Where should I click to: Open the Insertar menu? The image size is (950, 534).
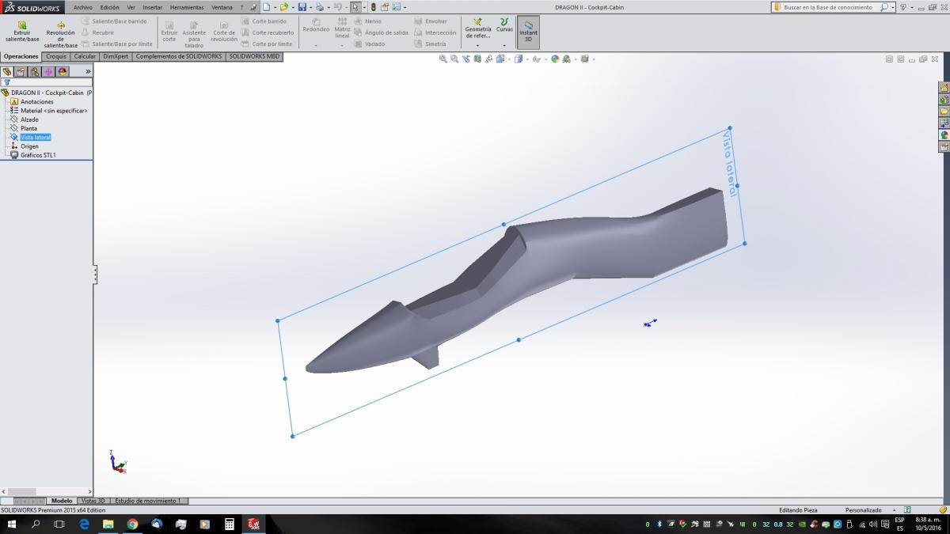(x=152, y=7)
